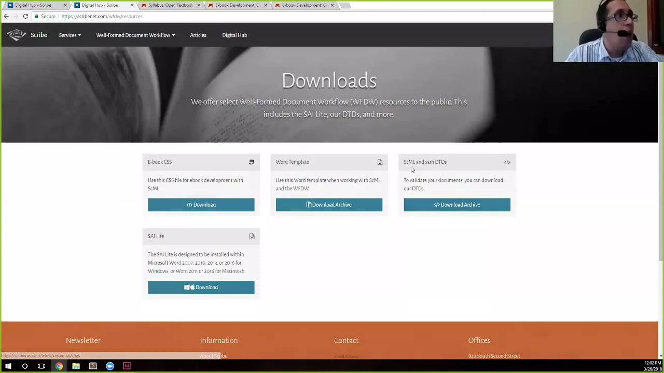Click the ScML and sam DTDs code icon
Image resolution: width=664 pixels, height=373 pixels.
(507, 162)
